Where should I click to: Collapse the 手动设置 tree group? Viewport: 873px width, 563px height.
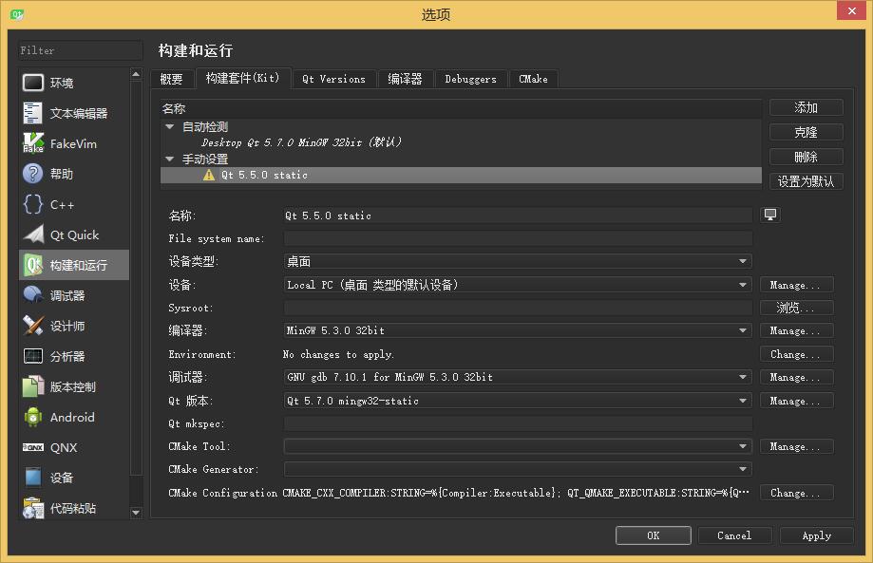[170, 160]
